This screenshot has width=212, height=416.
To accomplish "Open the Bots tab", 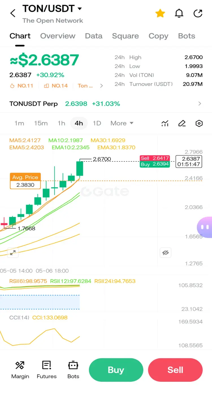I will (187, 36).
